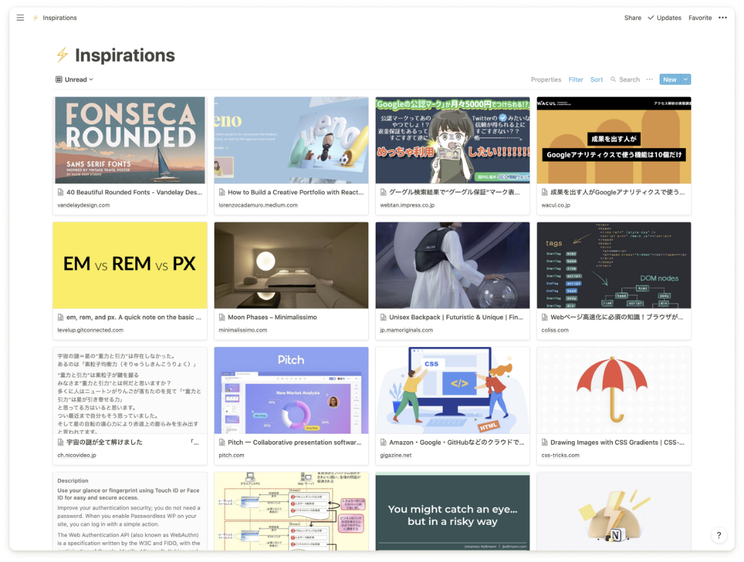The image size is (744, 562).
Task: Click the Search field text
Action: click(x=629, y=79)
